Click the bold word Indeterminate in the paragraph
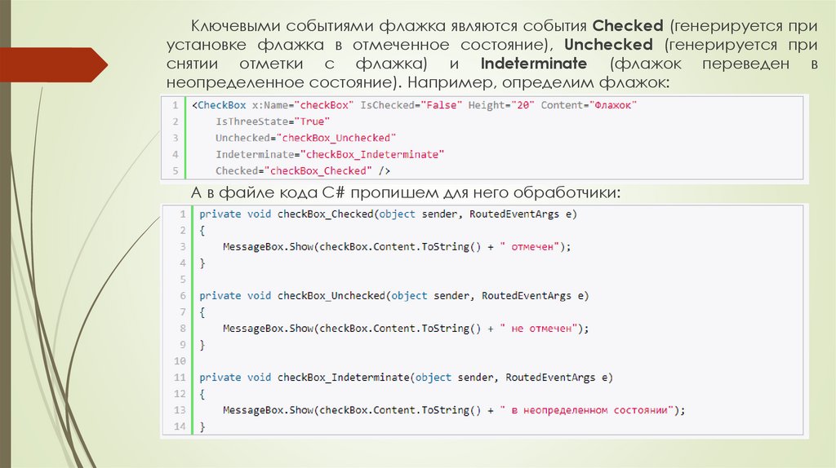Image resolution: width=836 pixels, height=468 pixels. click(534, 64)
